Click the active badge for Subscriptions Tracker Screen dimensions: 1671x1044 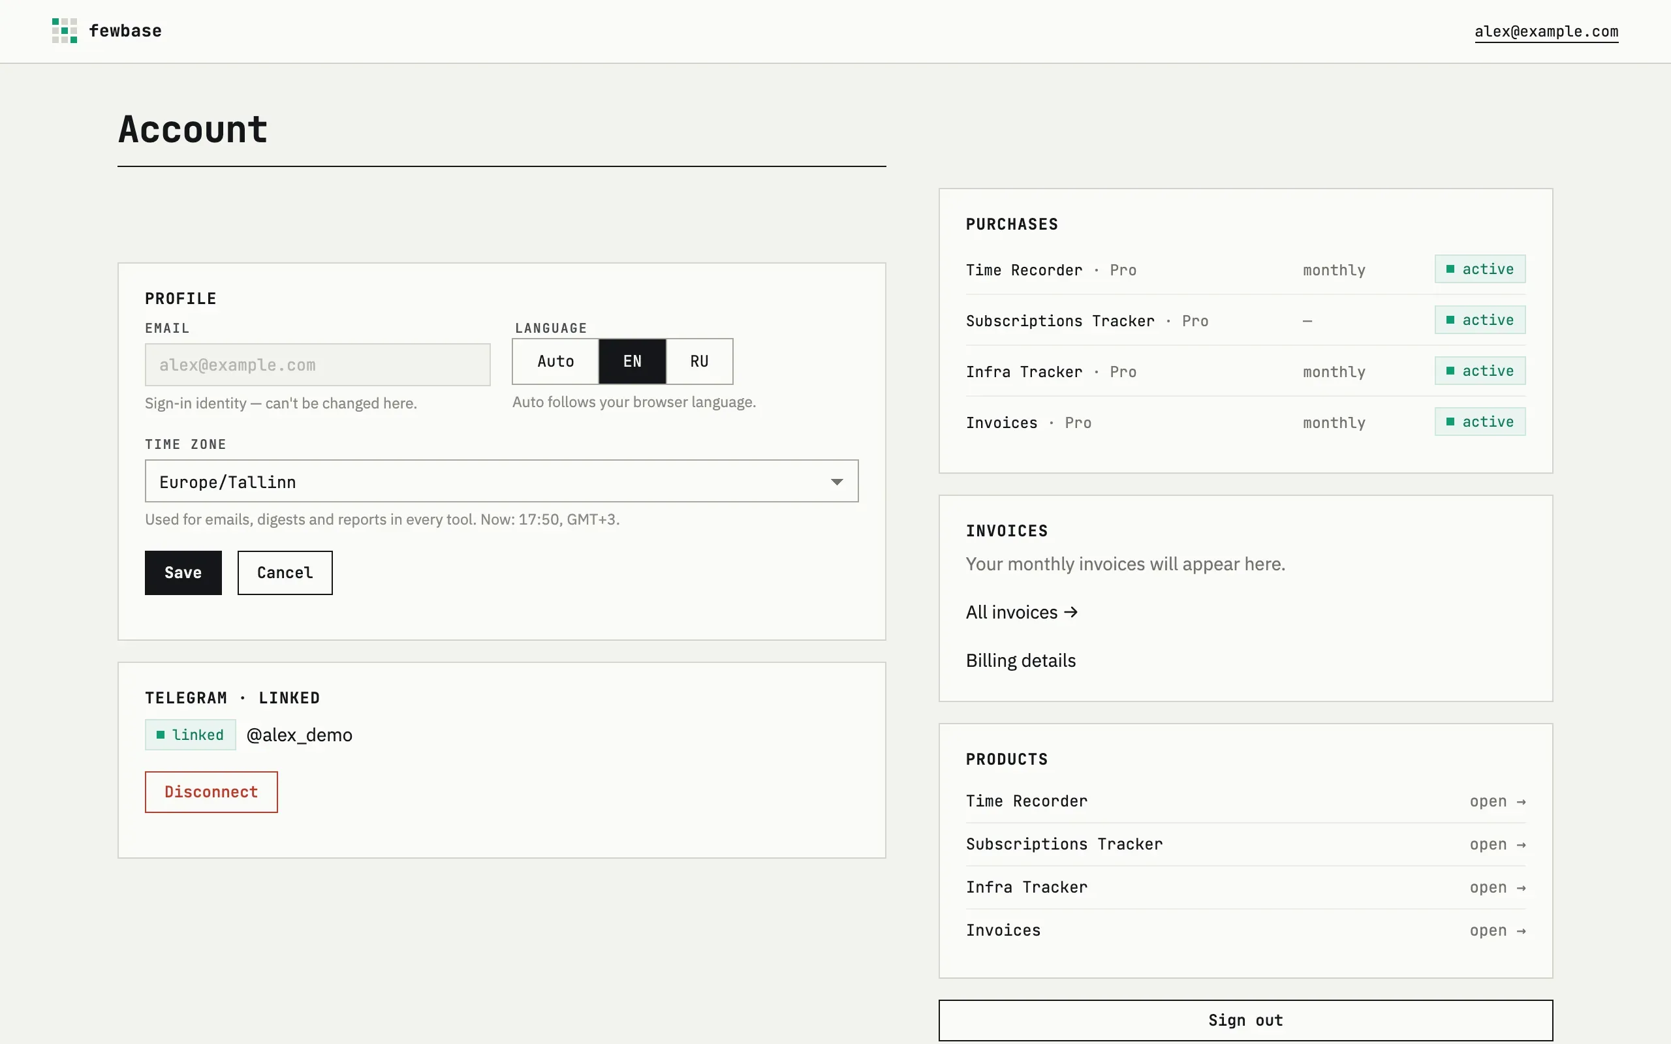pos(1480,320)
